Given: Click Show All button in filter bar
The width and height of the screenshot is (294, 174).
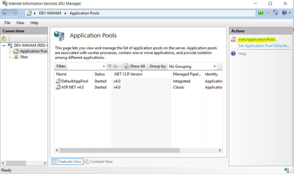Looking at the screenshot, I should (x=135, y=66).
